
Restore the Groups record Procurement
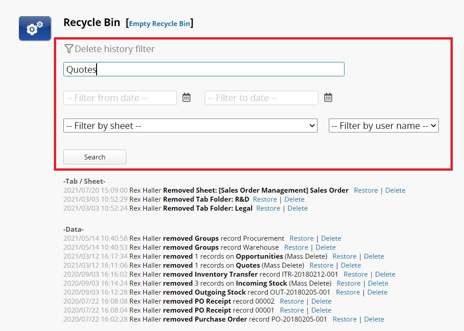click(301, 238)
